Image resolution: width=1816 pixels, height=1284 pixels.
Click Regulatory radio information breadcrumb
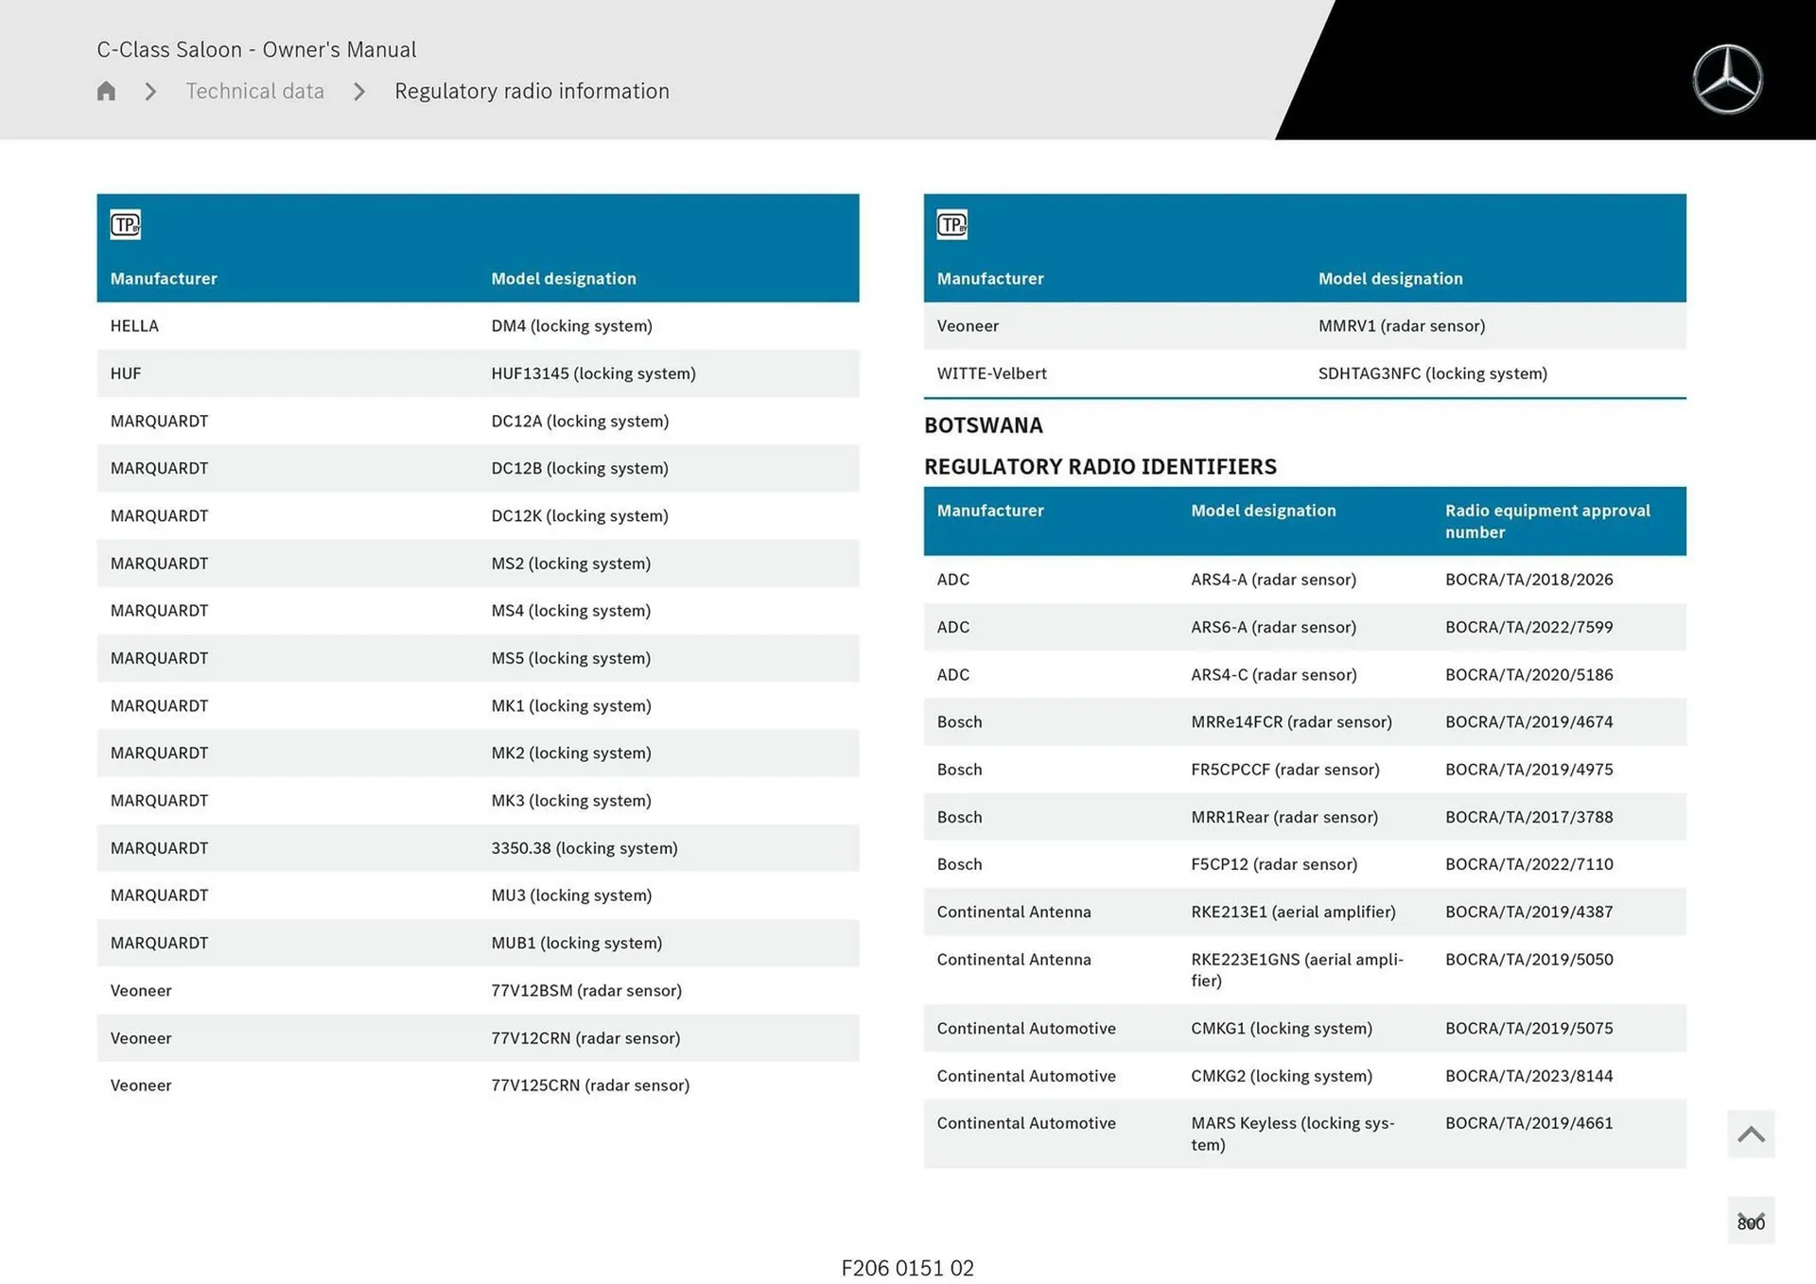532,91
